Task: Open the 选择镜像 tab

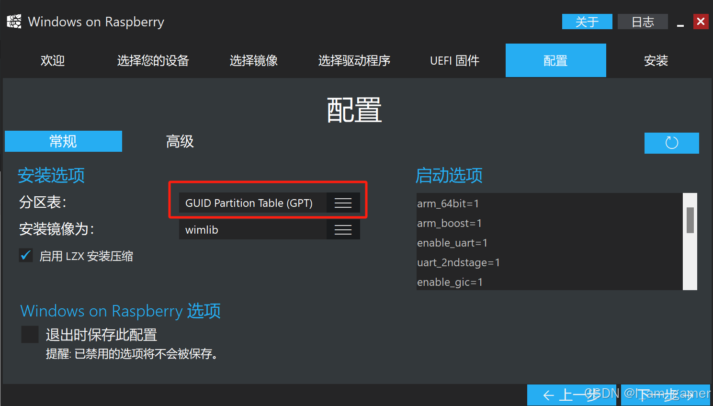Action: 254,61
